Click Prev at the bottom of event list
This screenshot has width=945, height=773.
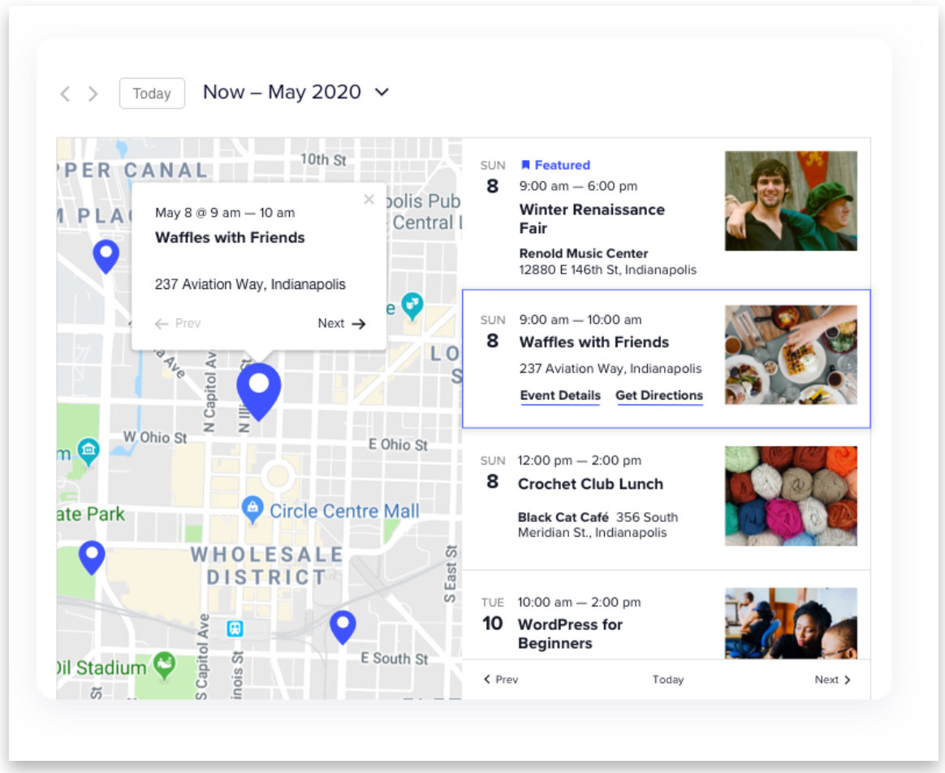point(500,680)
